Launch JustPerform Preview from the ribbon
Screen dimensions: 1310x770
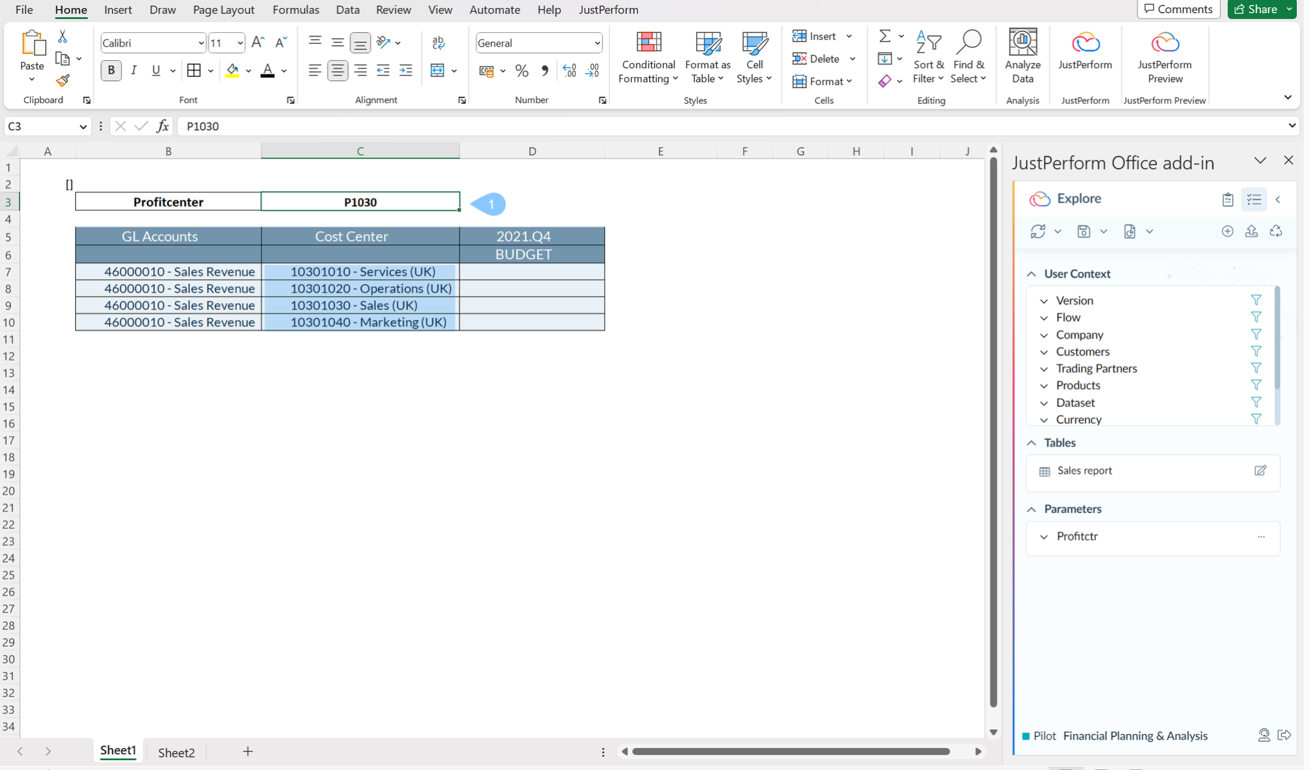pos(1164,56)
